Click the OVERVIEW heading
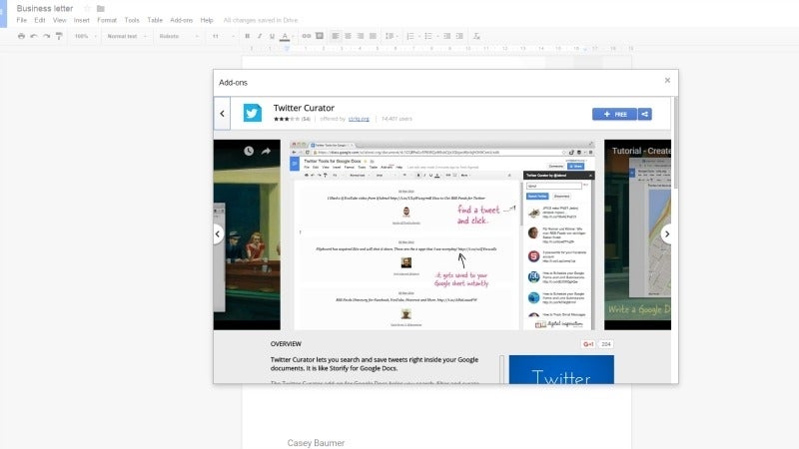799x449 pixels. [286, 344]
